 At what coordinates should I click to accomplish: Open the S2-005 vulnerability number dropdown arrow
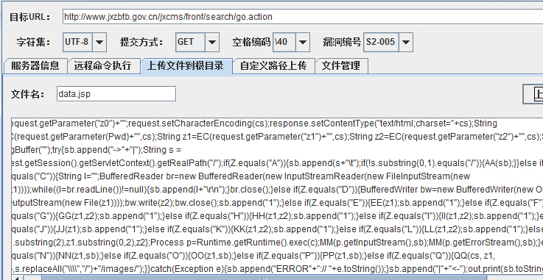click(405, 42)
